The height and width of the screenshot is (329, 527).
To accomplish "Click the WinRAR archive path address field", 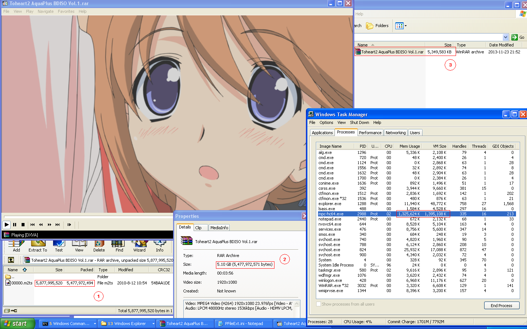I will [98, 260].
